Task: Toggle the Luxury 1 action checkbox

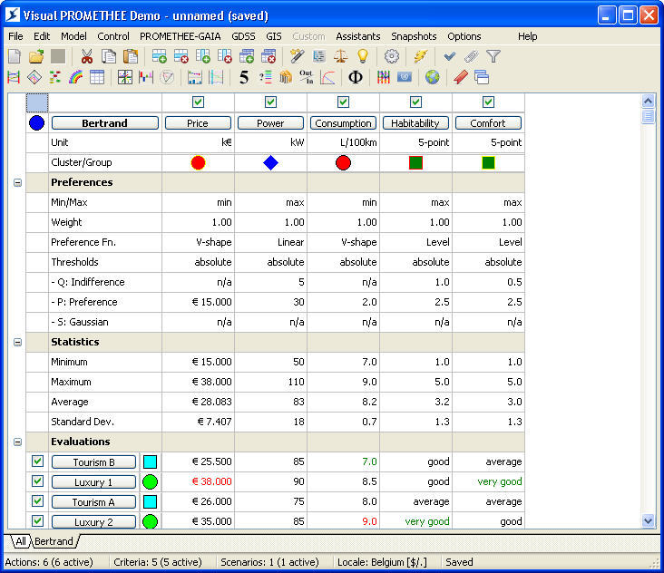Action: point(37,481)
